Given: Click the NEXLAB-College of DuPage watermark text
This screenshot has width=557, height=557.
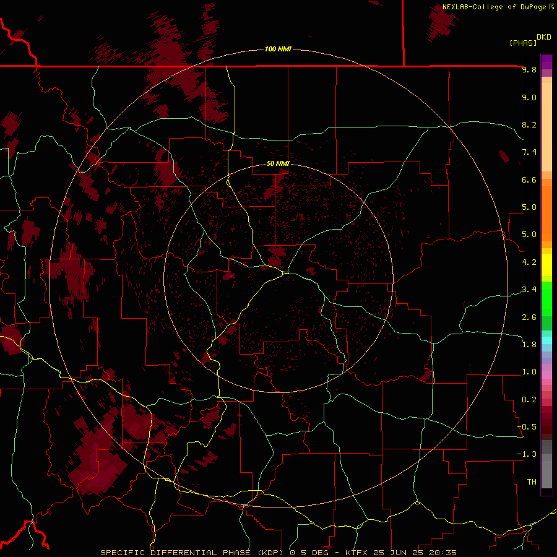Looking at the screenshot, I should tap(494, 7).
